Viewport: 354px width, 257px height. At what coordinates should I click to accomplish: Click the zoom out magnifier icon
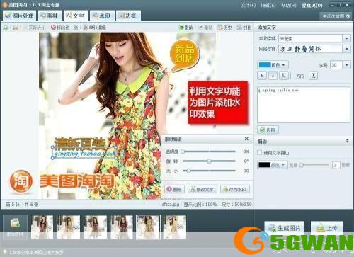pyautogui.click(x=16, y=28)
